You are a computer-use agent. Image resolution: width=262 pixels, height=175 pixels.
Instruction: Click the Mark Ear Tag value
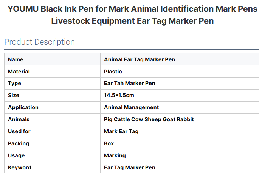tap(121, 131)
